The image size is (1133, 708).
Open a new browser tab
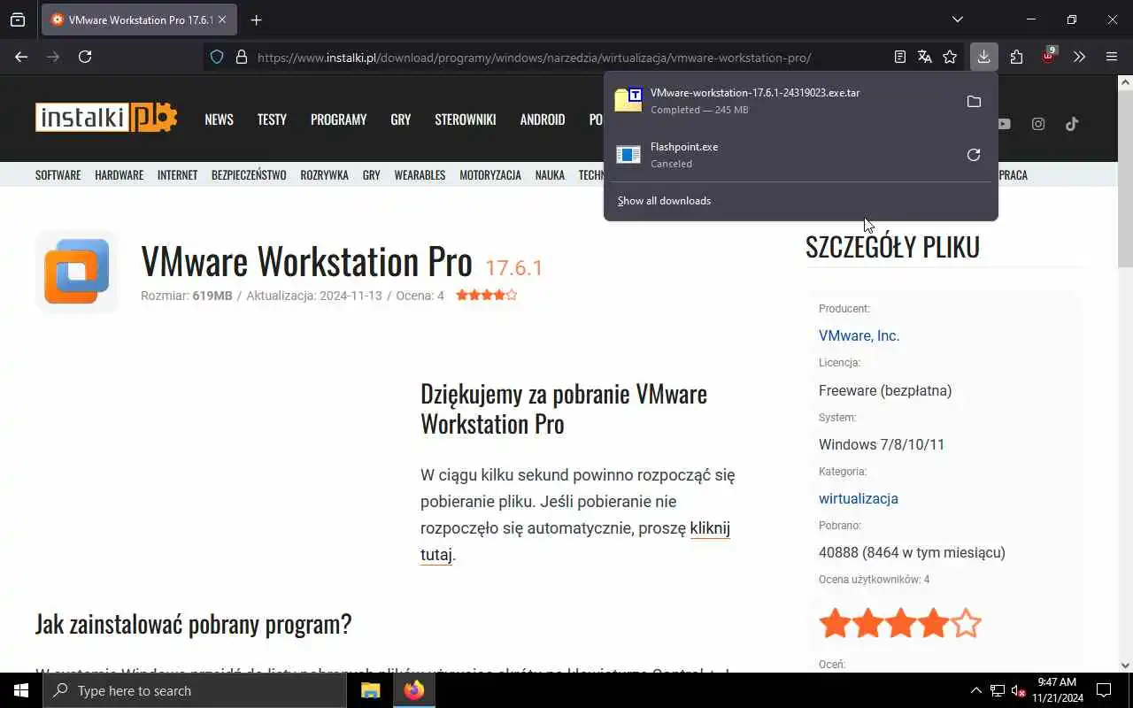click(256, 19)
